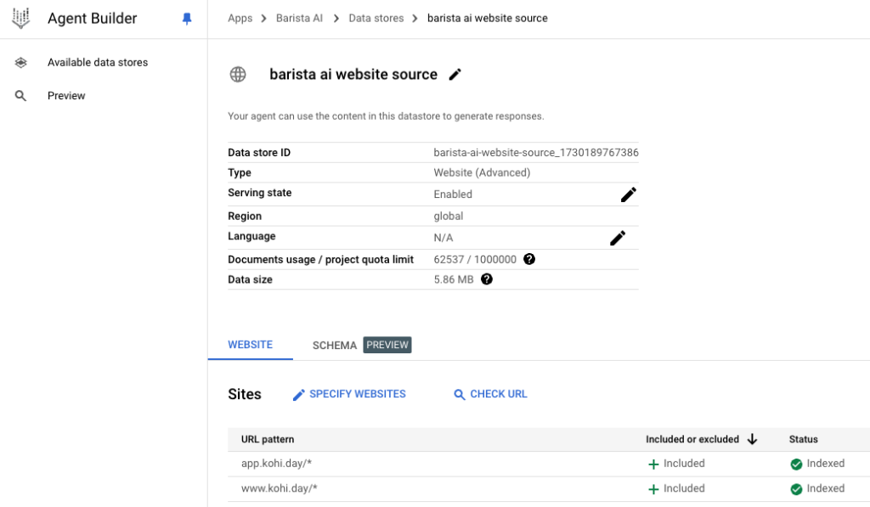870x507 pixels.
Task: Click the plus icon for www.kohi.day
Action: [653, 489]
